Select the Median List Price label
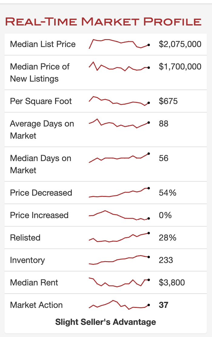The image size is (212, 337). (x=43, y=44)
